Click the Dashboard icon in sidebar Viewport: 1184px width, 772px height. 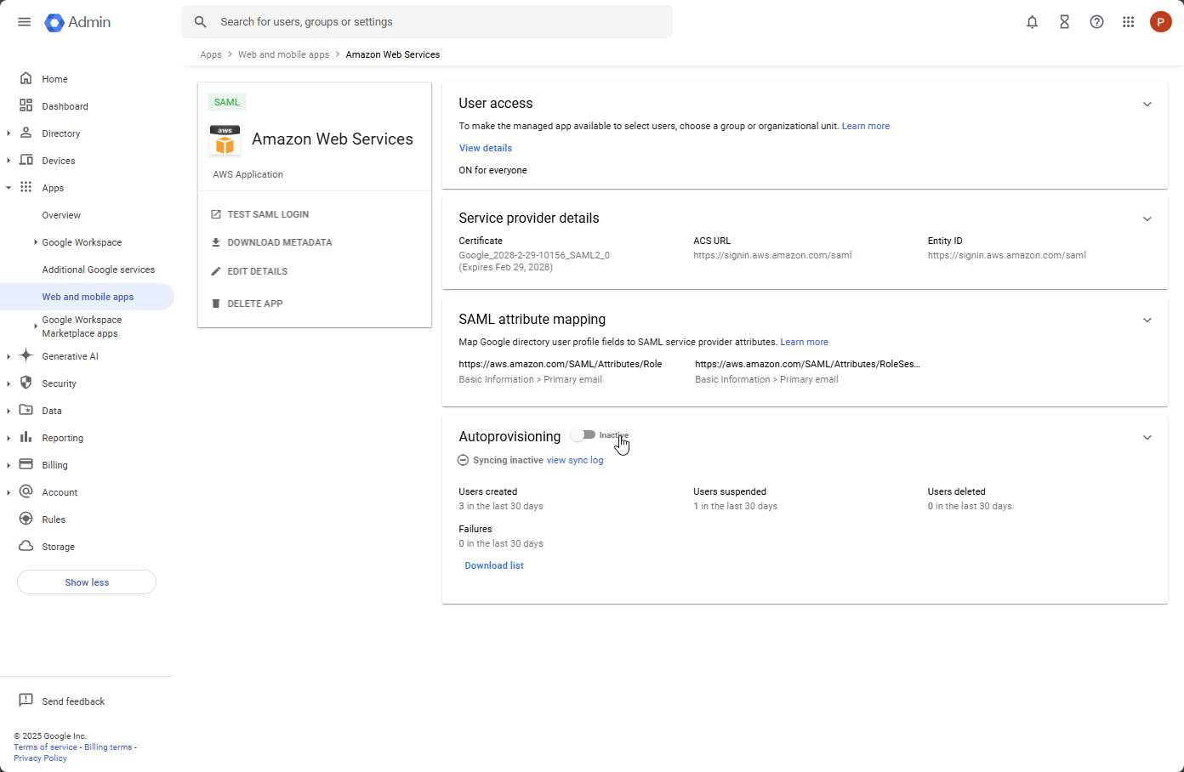tap(26, 105)
